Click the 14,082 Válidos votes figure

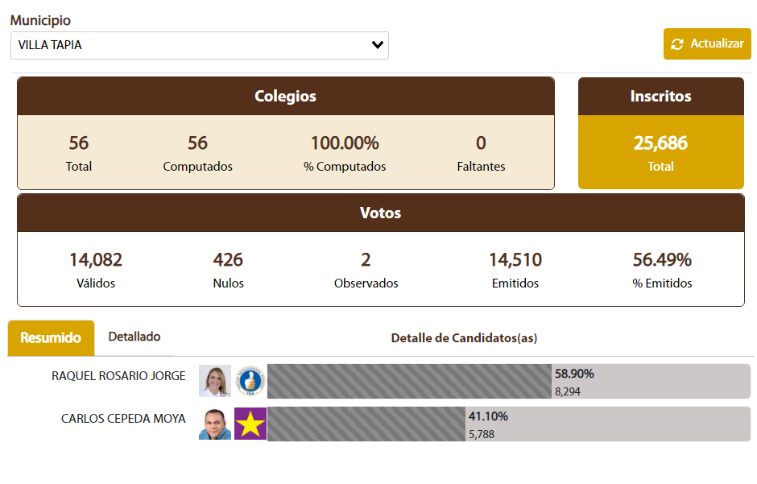pos(96,260)
